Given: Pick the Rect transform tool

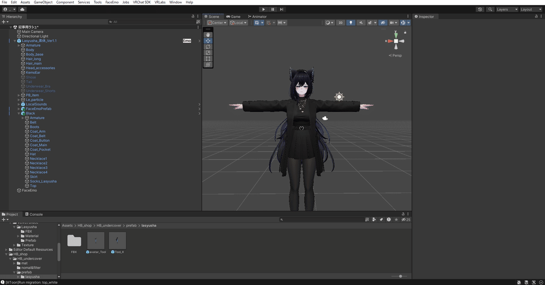Looking at the screenshot, I should (x=208, y=58).
